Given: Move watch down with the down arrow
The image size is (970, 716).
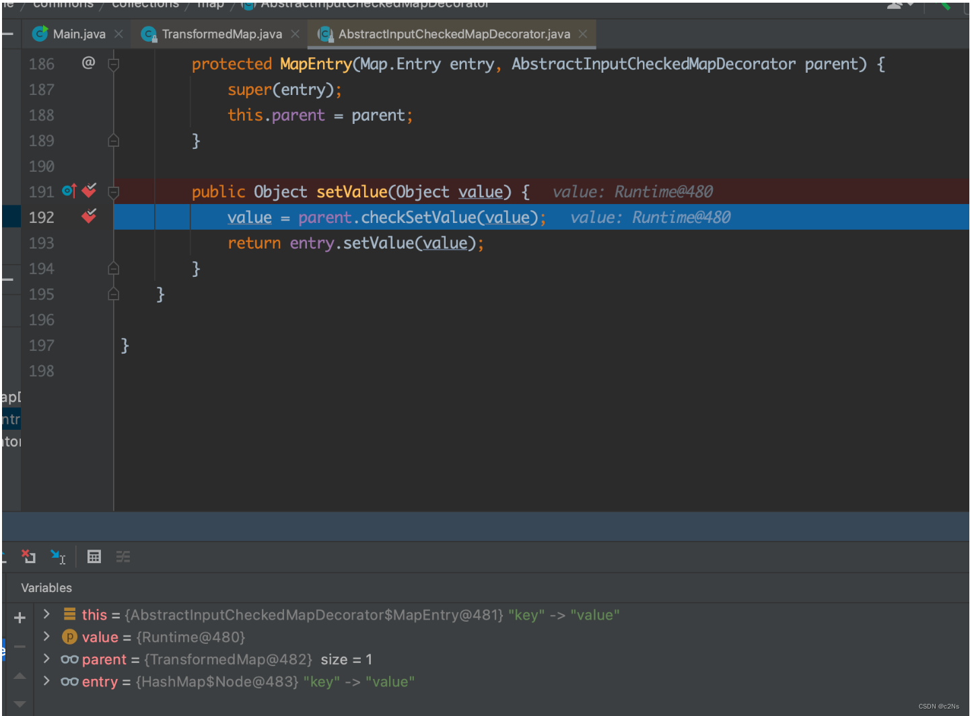Looking at the screenshot, I should 20,704.
